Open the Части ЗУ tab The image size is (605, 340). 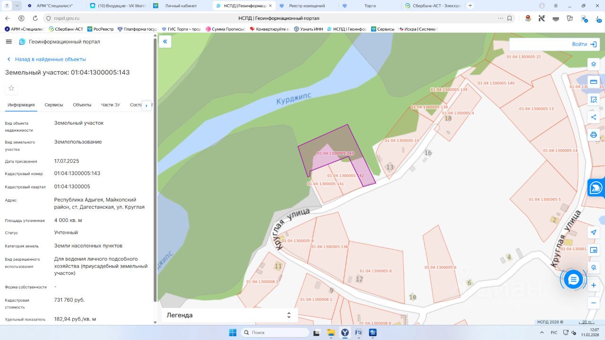111,105
